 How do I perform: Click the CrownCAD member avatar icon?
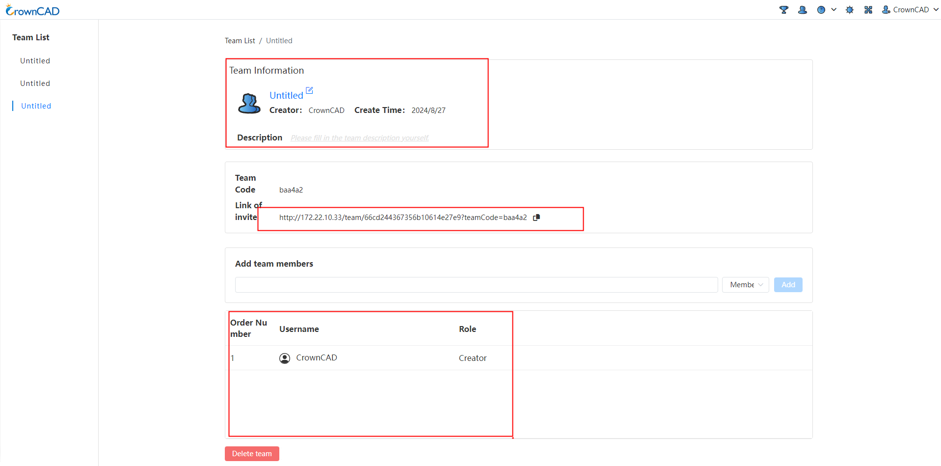click(x=285, y=358)
